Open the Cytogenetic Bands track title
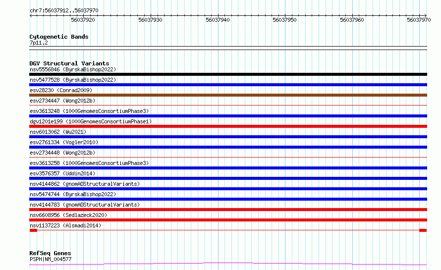This screenshot has height=270, width=441. [x=59, y=37]
